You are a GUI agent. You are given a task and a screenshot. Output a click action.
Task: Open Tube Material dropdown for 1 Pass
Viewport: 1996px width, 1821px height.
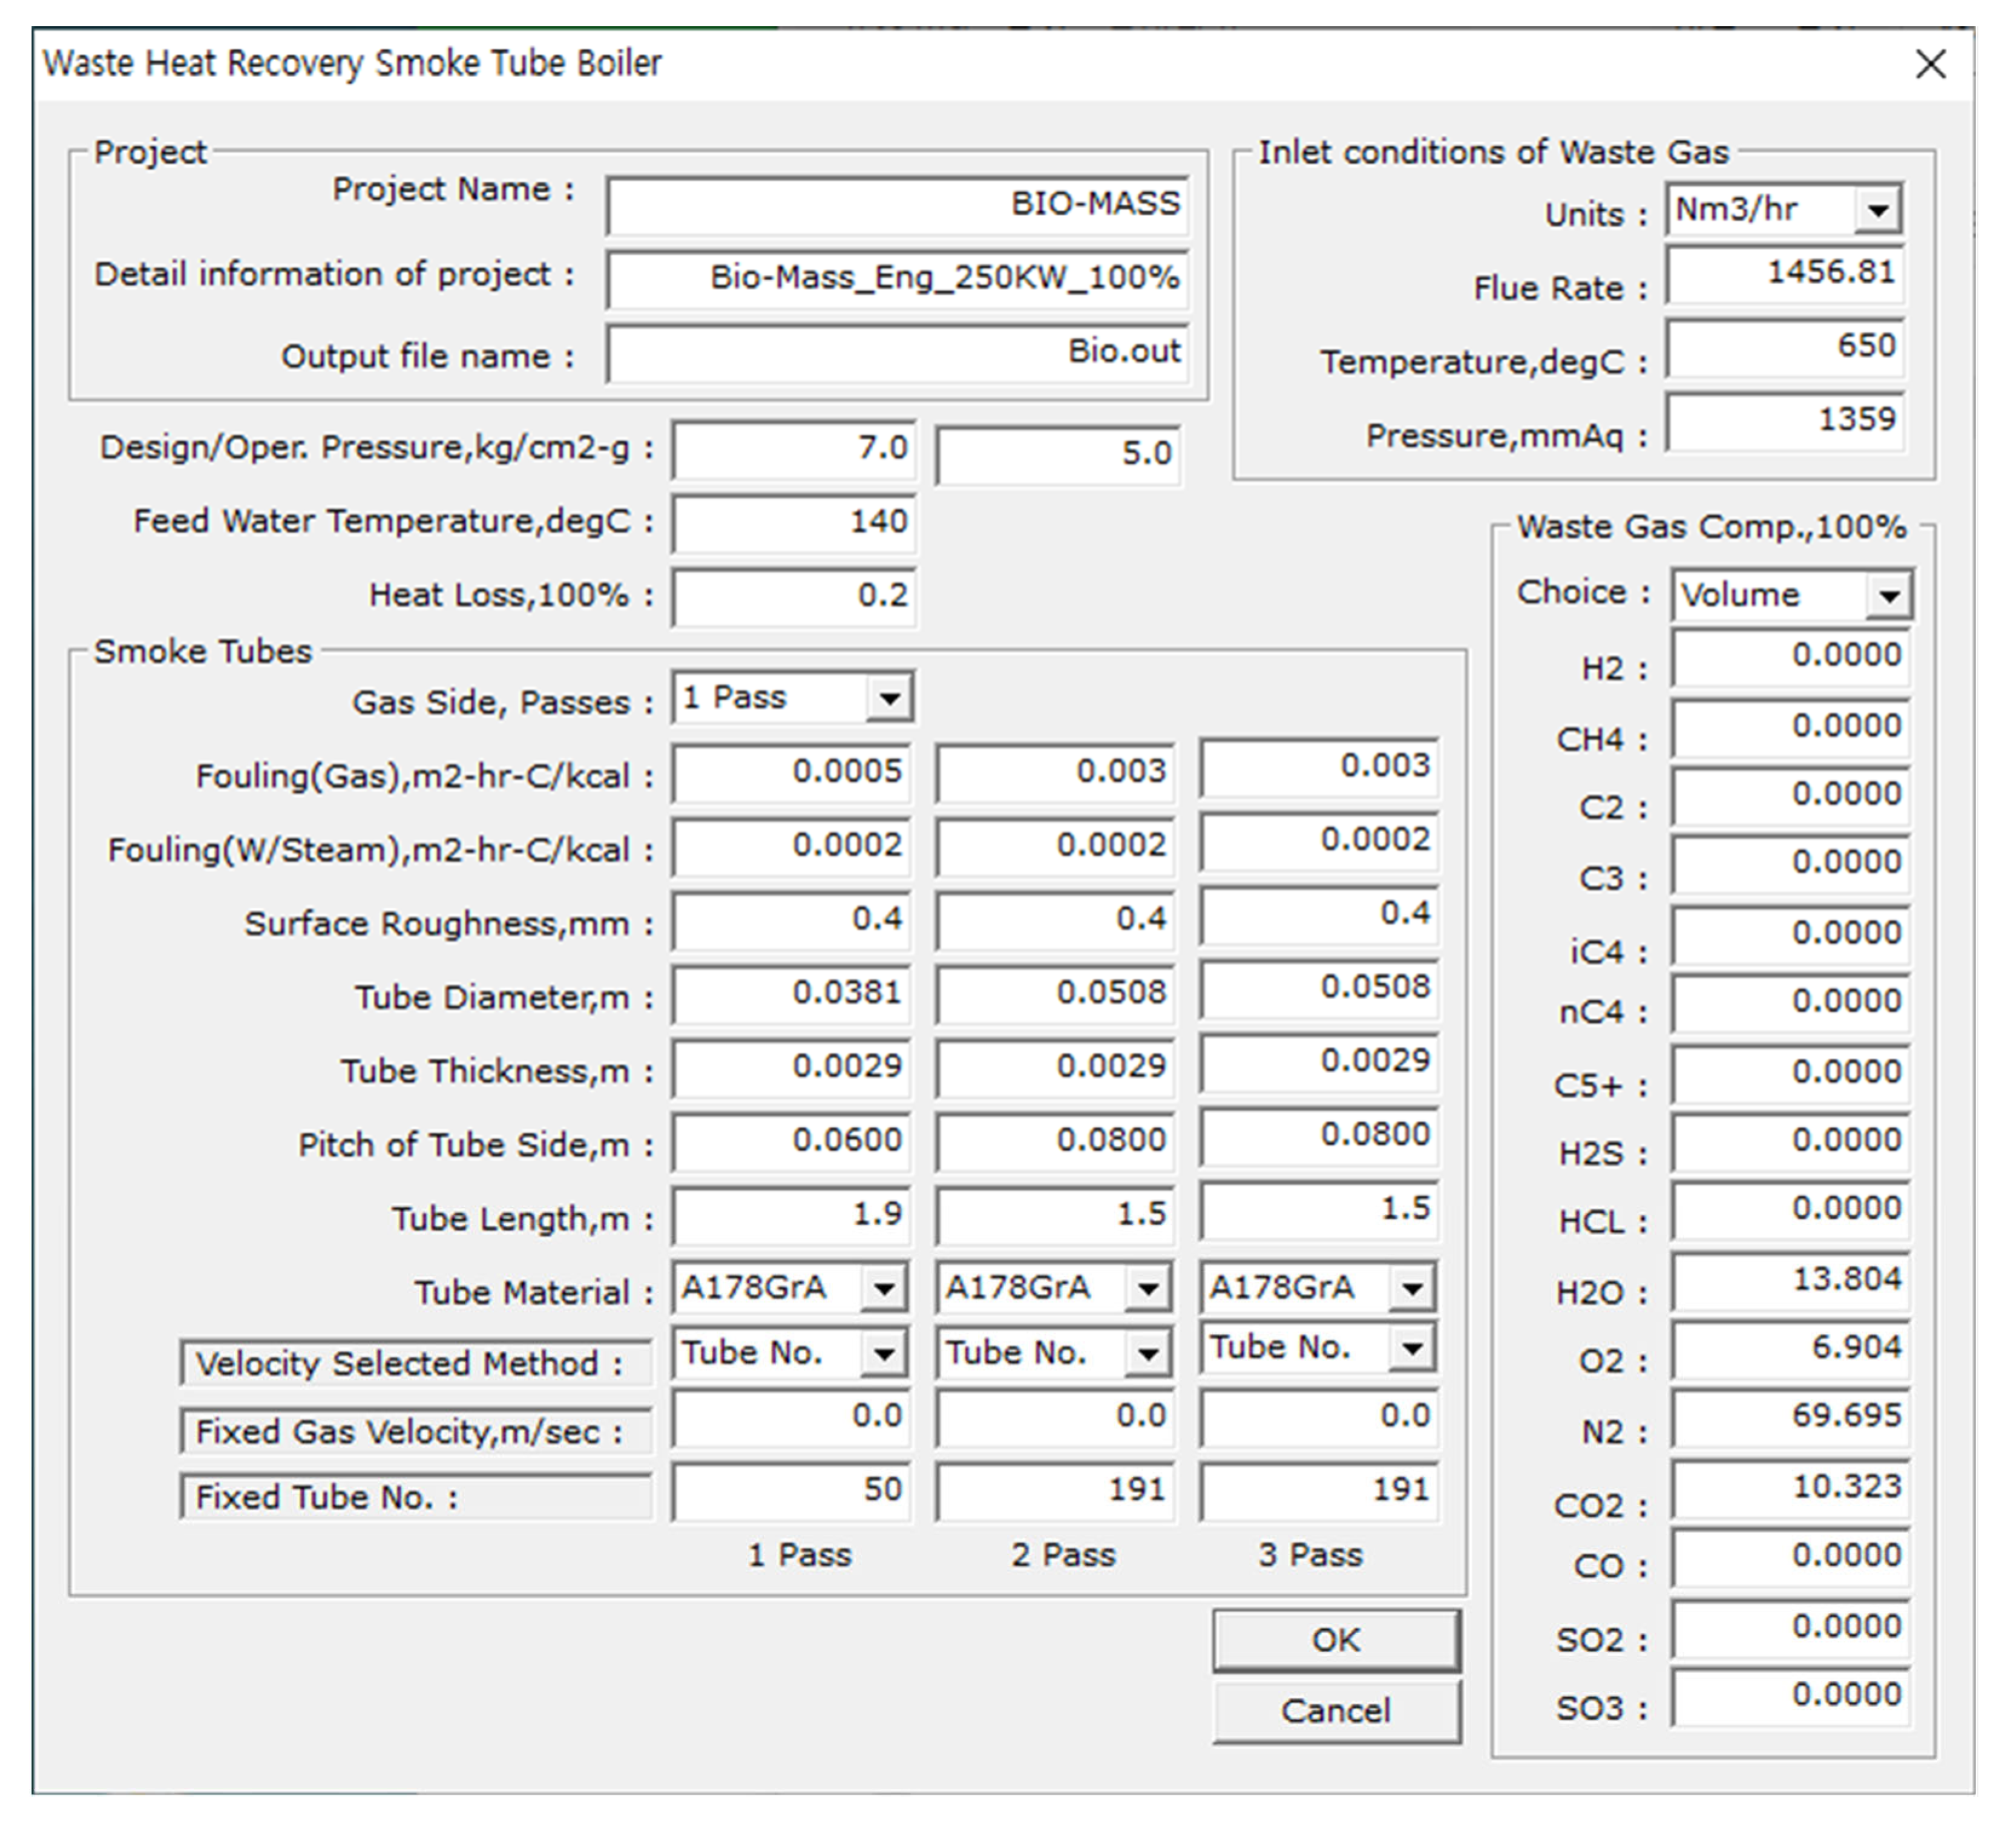(883, 1288)
